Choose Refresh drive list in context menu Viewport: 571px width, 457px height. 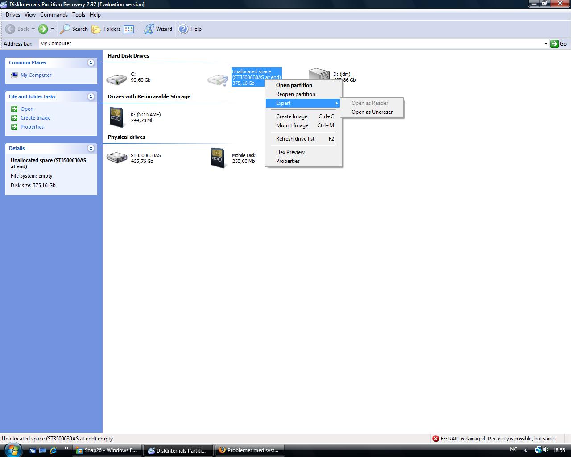pos(304,139)
